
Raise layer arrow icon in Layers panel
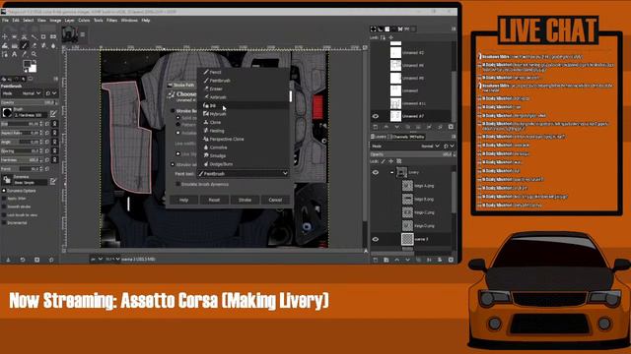(x=396, y=260)
